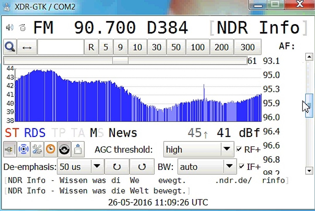Image resolution: width=315 pixels, height=211 pixels.
Task: Open settings with wrench and screwdriver icon
Action: 37,149
